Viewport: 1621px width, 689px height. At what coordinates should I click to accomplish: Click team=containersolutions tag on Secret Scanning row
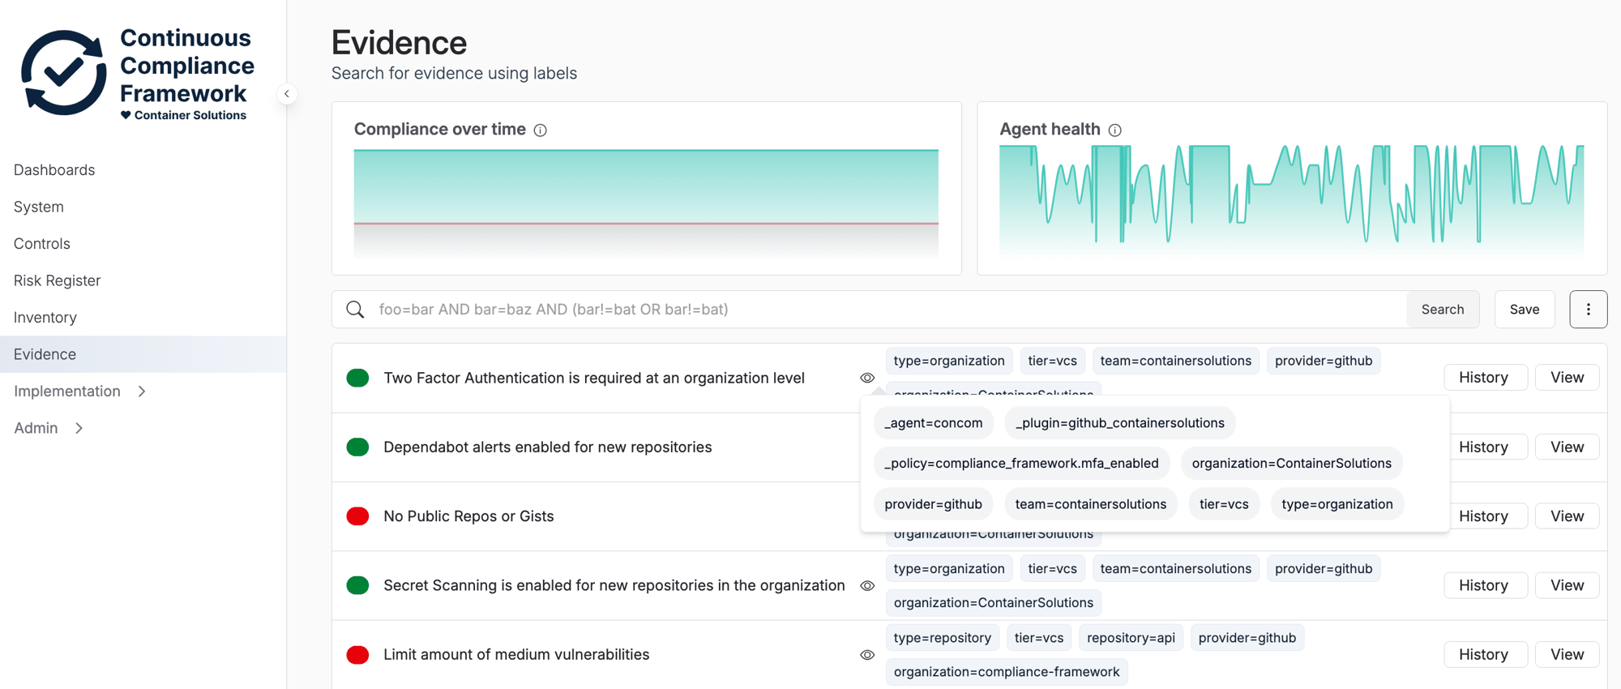[1176, 569]
